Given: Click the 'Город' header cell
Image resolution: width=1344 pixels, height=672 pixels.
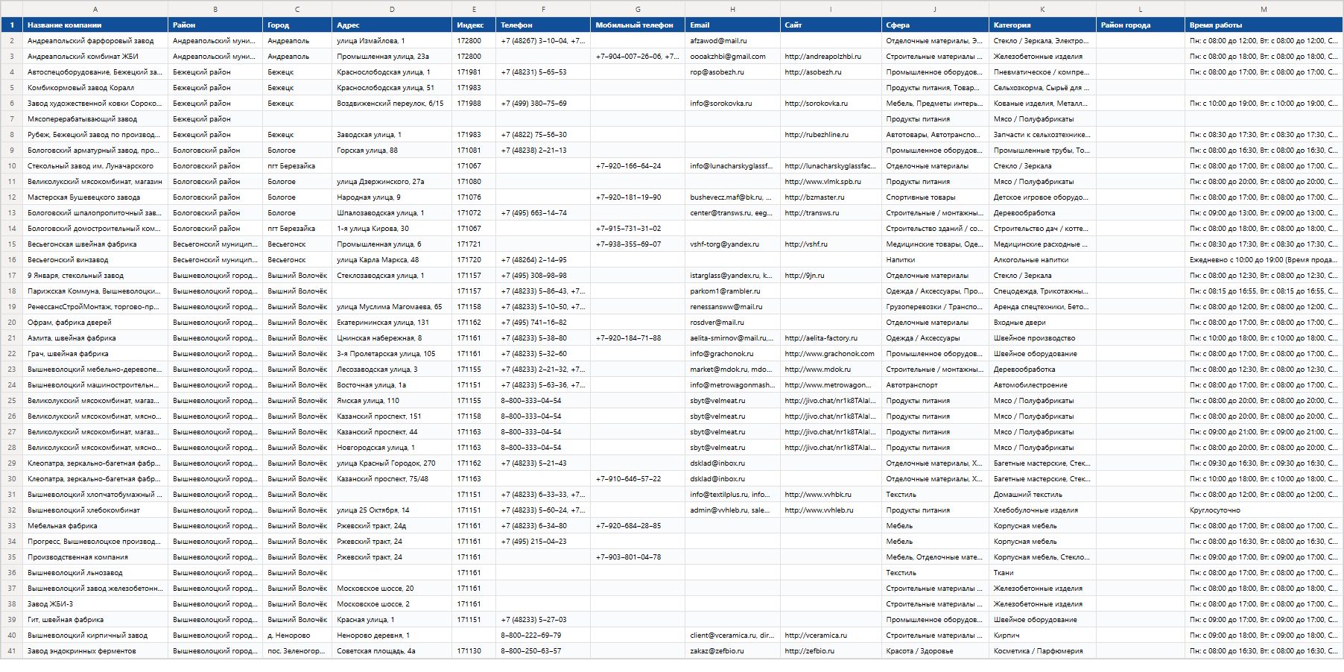Looking at the screenshot, I should click(297, 25).
